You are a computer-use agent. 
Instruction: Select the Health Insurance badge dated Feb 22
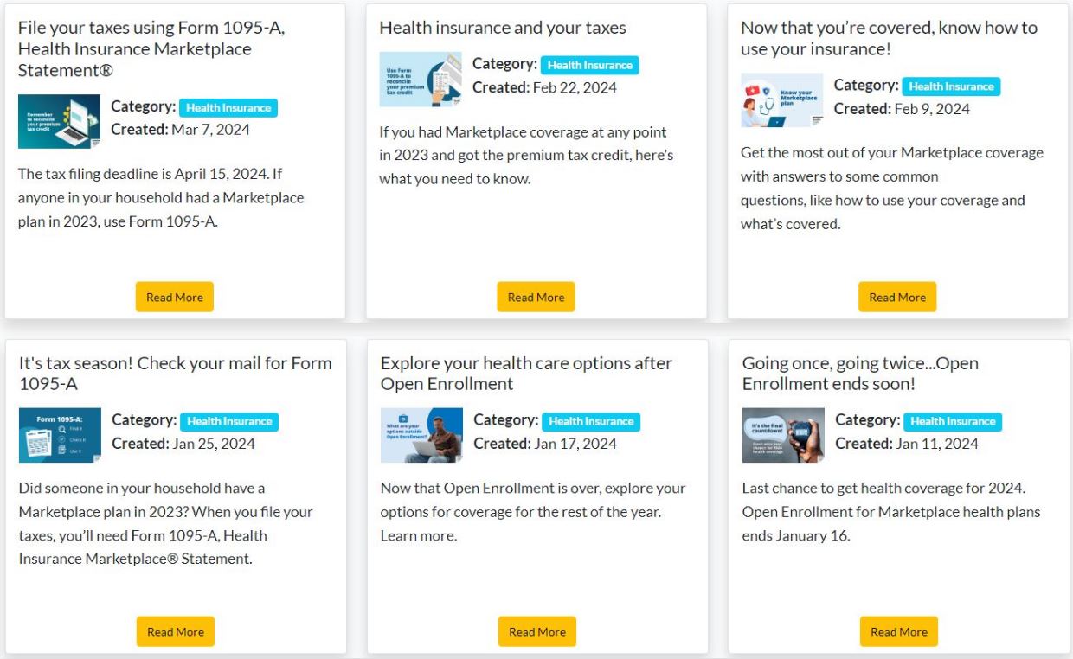(x=590, y=64)
